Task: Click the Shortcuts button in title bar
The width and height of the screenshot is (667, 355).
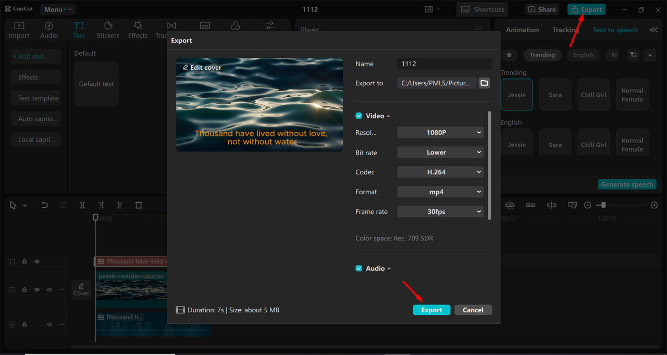Action: tap(483, 9)
